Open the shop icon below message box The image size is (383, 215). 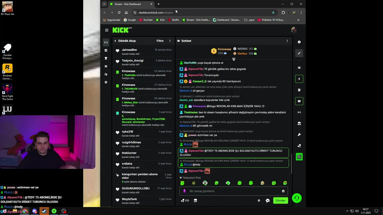click(x=195, y=200)
